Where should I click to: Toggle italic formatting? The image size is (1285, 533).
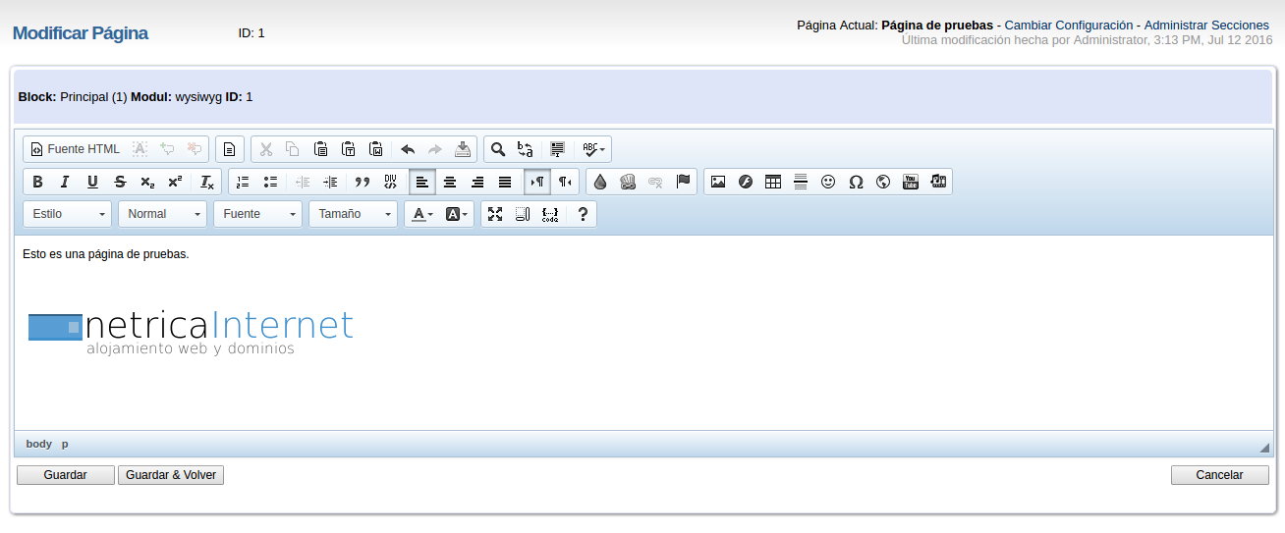coord(65,182)
